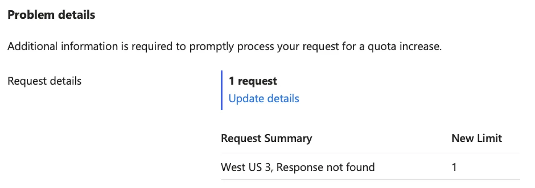Click the New Limit value 1

454,167
